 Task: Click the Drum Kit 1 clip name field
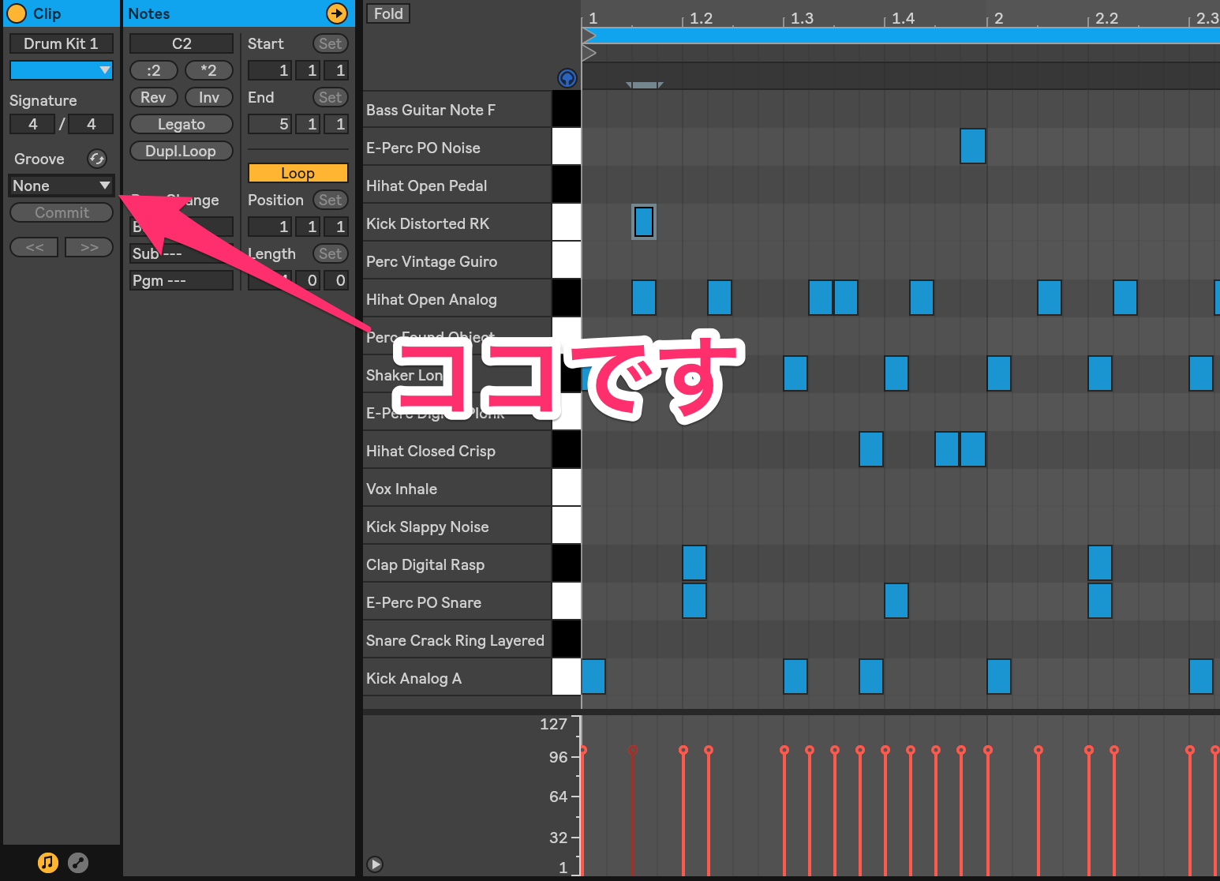(x=62, y=43)
